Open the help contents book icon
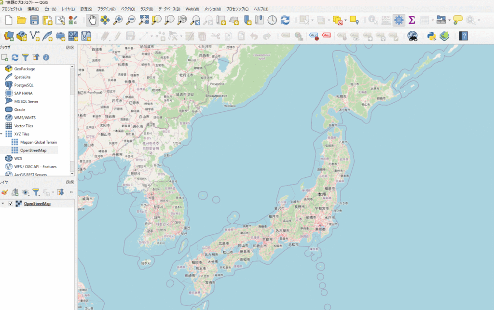Screen dimensions: 494x310 [464, 36]
